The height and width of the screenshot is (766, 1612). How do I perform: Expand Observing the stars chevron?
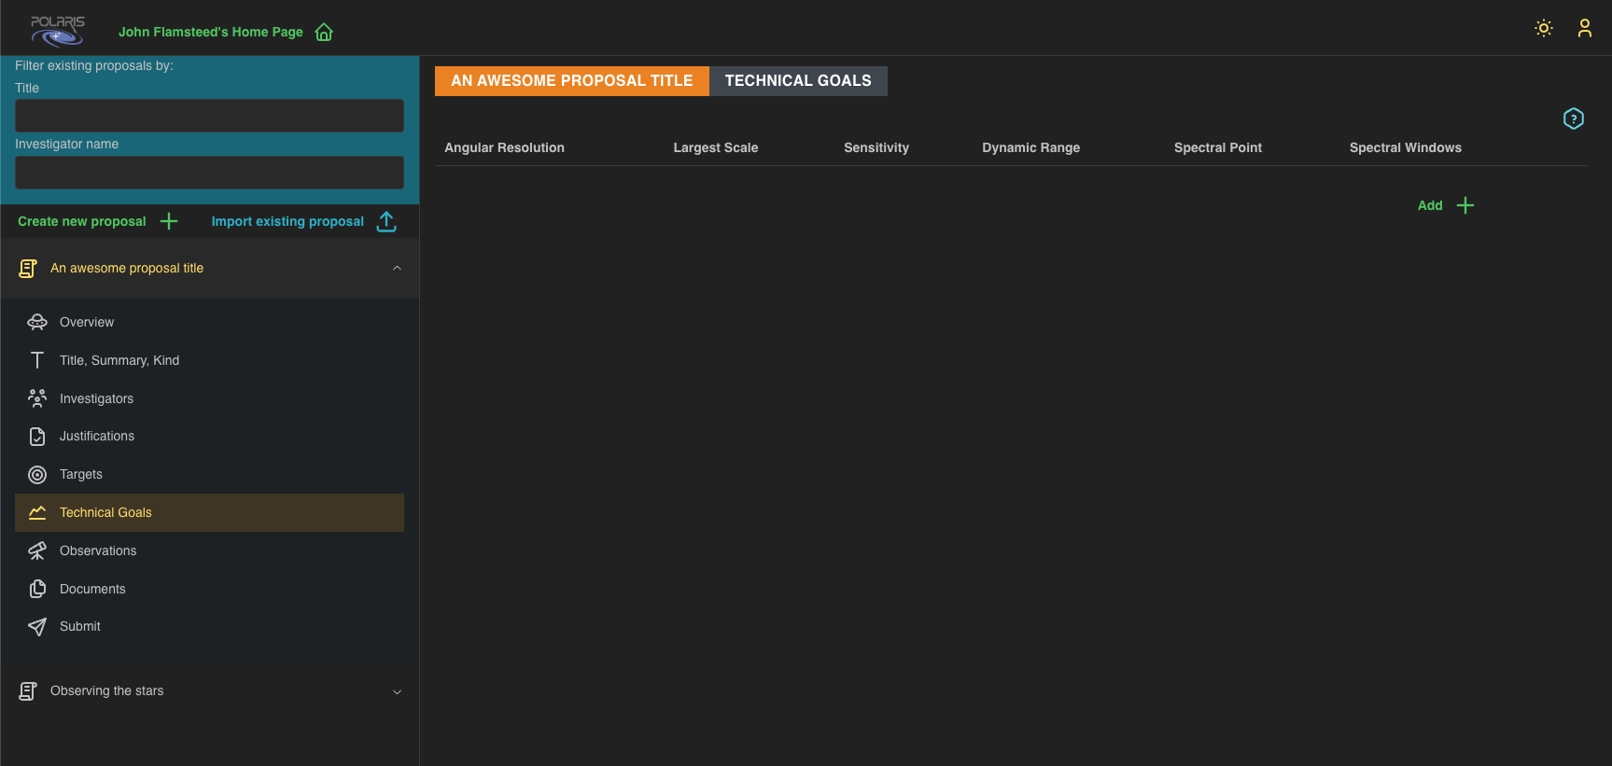[x=397, y=691]
